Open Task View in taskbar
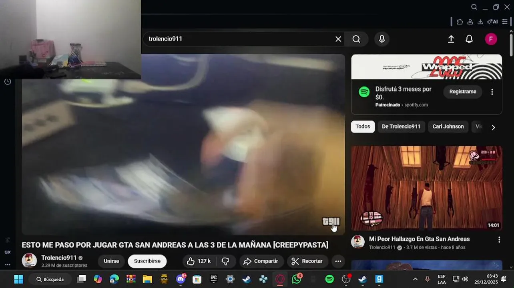This screenshot has width=514, height=288. [82, 279]
